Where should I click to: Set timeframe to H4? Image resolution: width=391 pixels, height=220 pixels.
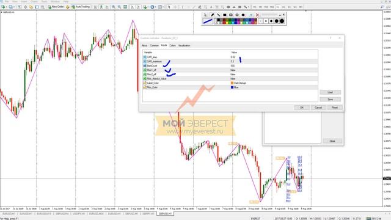click(283, 7)
